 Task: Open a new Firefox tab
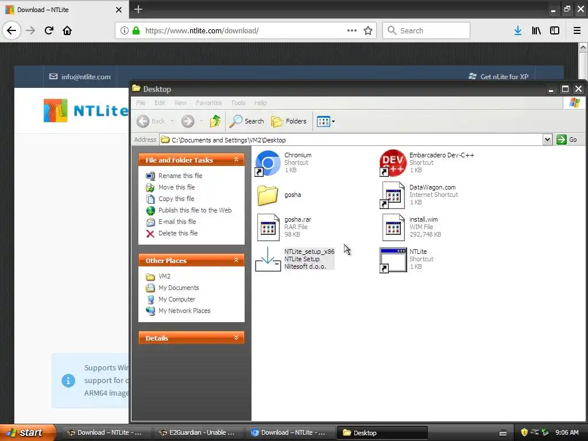[x=138, y=9]
